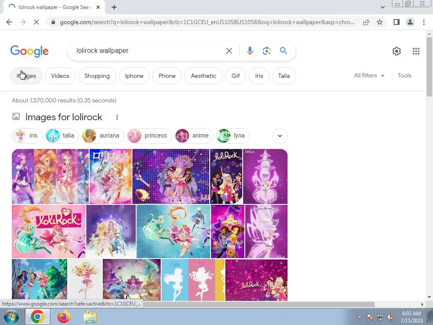Expand more image suggestion chips
This screenshot has width=433, height=325.
[280, 136]
